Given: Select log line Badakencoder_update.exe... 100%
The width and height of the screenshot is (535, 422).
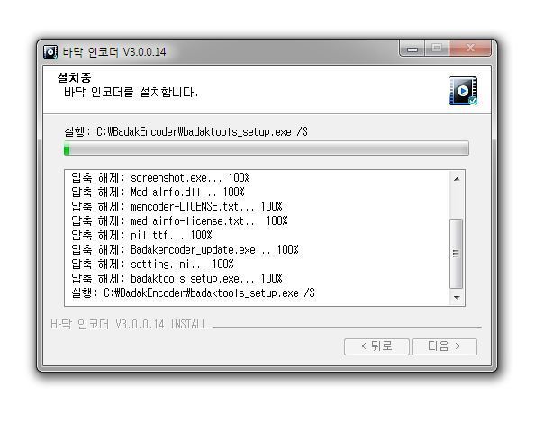Looking at the screenshot, I should click(185, 250).
